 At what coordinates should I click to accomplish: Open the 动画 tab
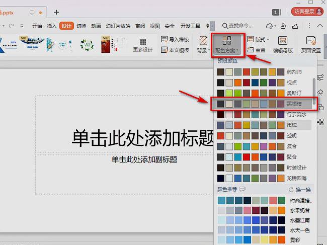click(96, 26)
